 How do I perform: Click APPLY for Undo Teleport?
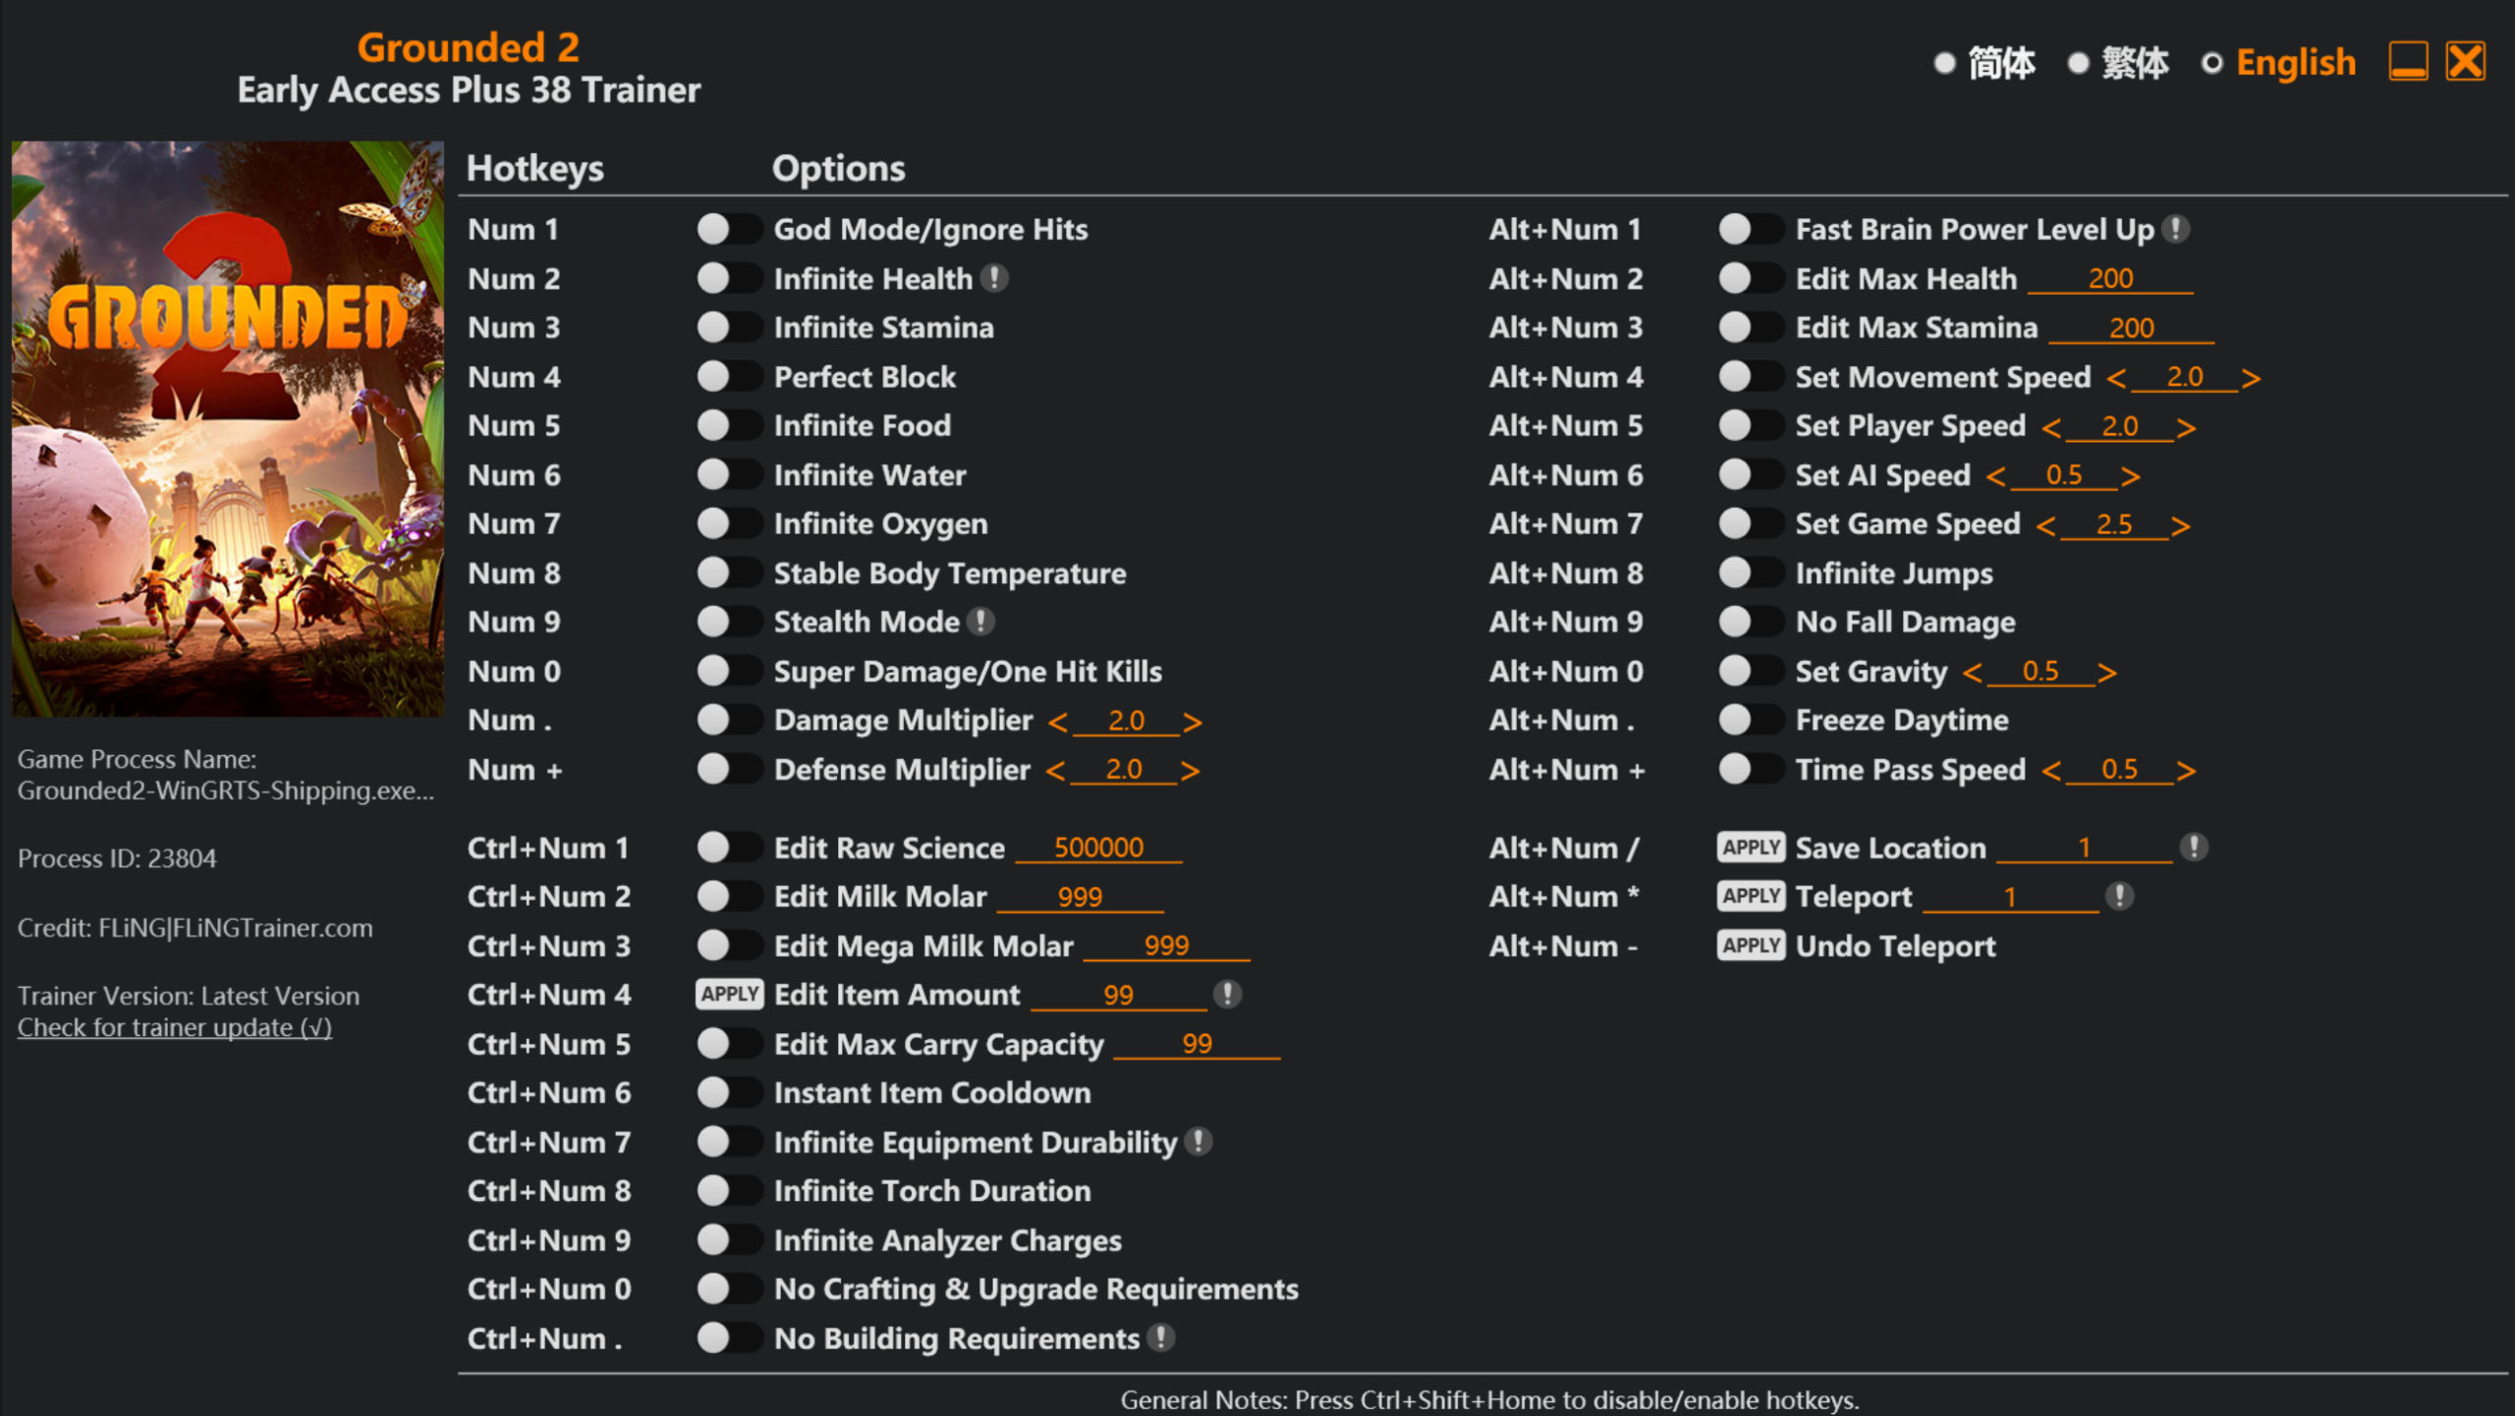[x=1751, y=945]
